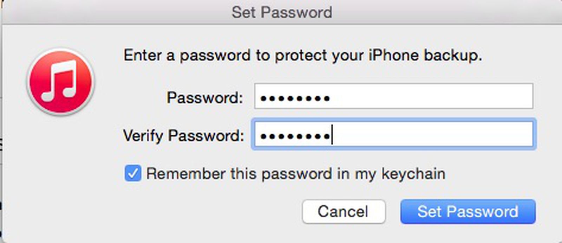Toggle the blue checkbox next to keychain text

point(133,173)
